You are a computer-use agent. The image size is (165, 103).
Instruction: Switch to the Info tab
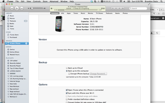62,13
